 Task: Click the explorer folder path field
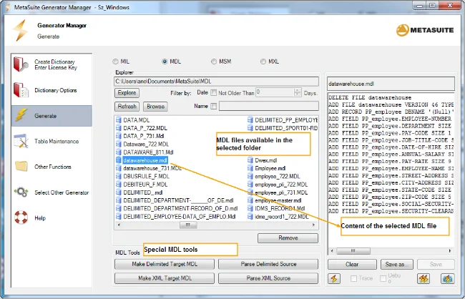click(217, 82)
